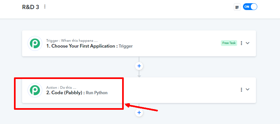Add step between Trigger and Code action
The width and height of the screenshot is (280, 124).
(x=139, y=66)
